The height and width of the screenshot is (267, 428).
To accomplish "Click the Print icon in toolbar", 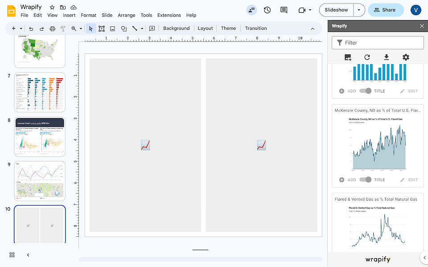I will (x=53, y=28).
